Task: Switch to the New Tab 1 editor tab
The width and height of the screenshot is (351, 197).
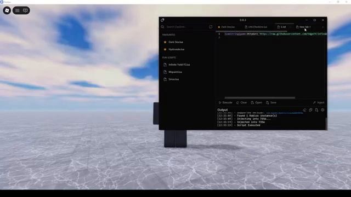Action: [303, 27]
